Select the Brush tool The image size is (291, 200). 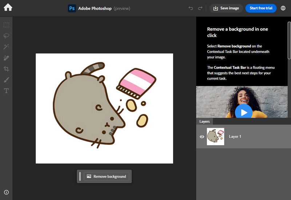point(6,80)
